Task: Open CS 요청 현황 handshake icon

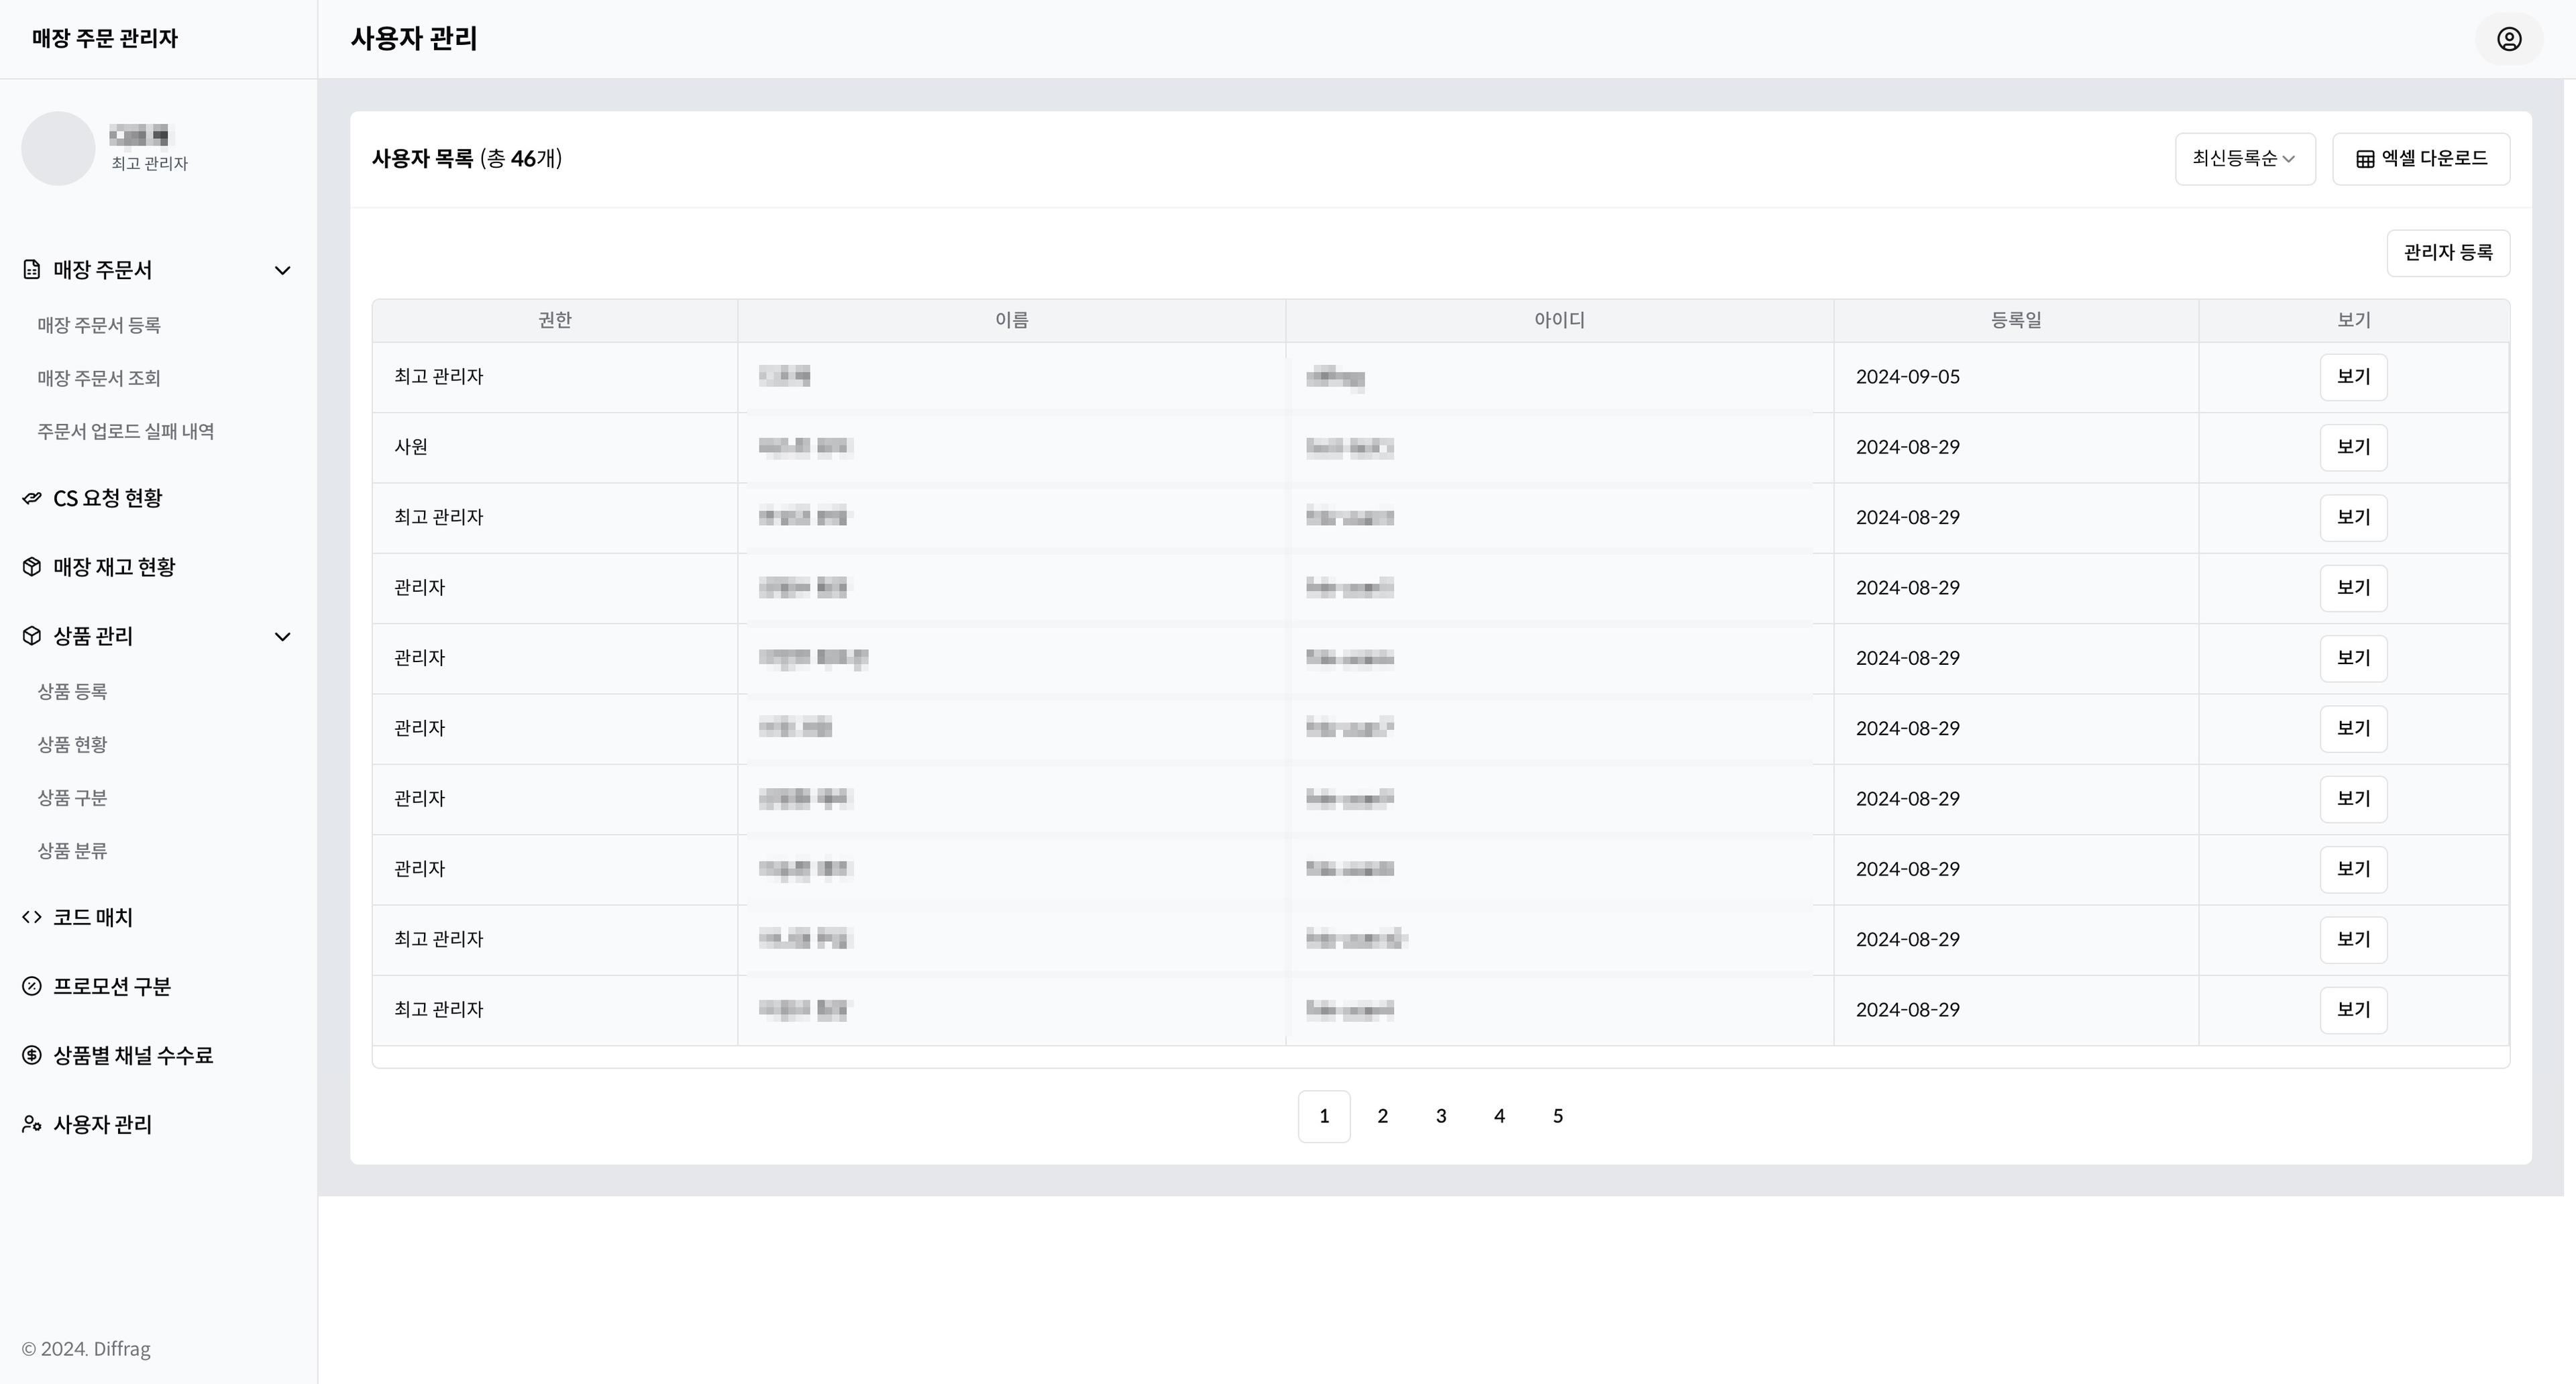Action: tap(32, 498)
